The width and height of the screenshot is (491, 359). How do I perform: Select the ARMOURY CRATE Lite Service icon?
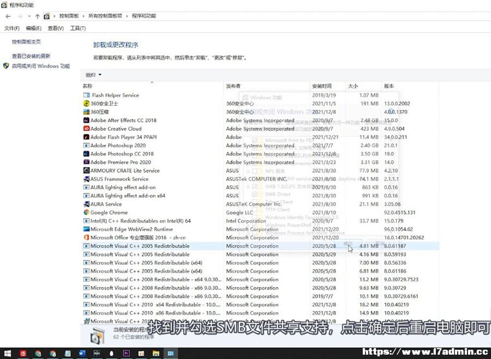[x=86, y=170]
